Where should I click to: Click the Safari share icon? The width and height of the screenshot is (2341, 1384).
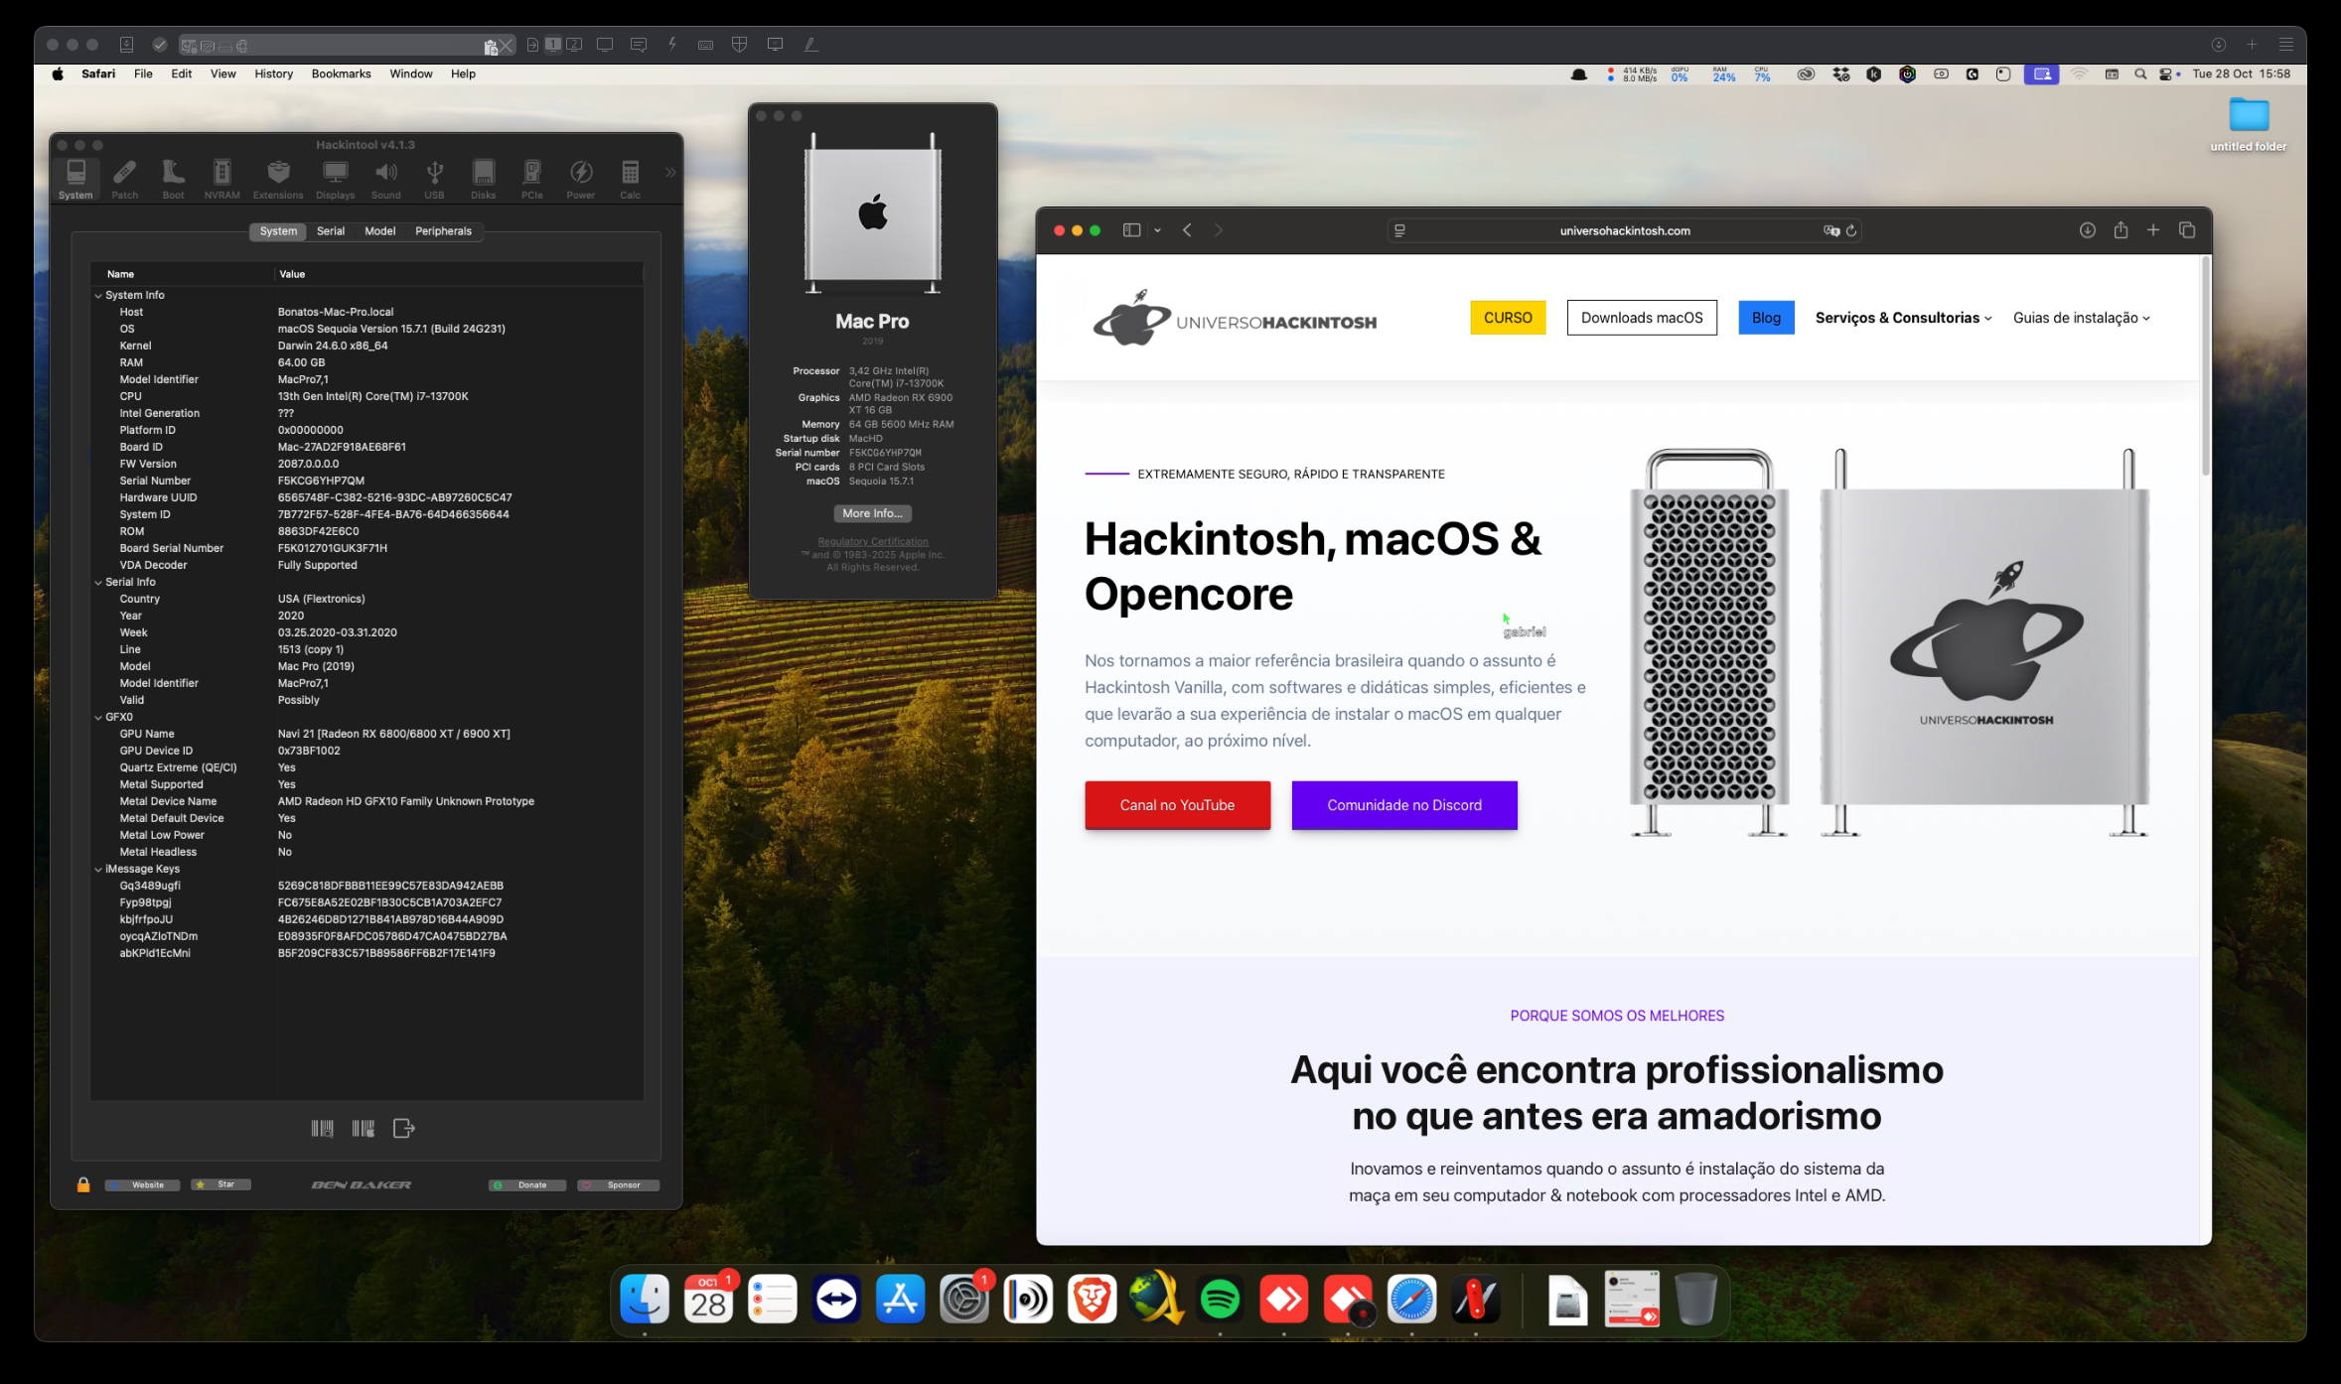point(2121,230)
